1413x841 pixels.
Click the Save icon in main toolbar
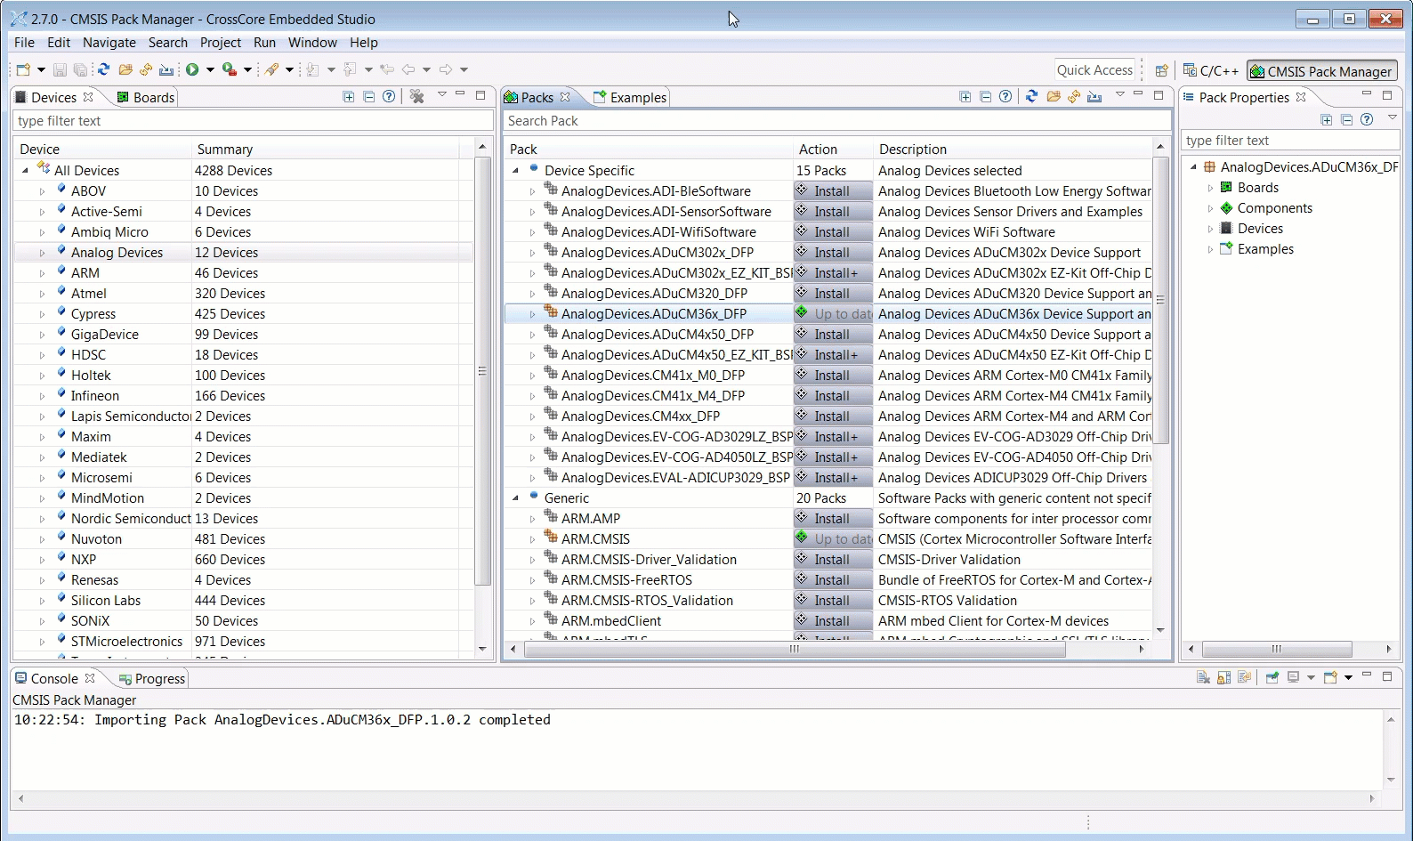[x=60, y=69]
